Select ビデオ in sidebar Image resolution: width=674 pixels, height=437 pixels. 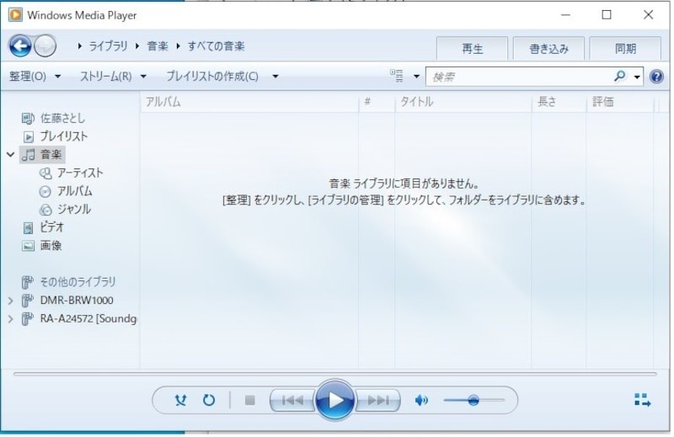point(43,227)
